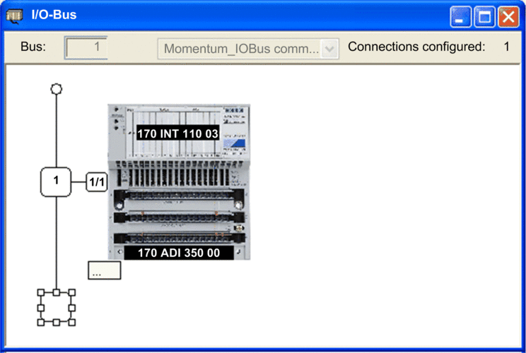Click the ellipsis box below module
The height and width of the screenshot is (353, 526).
[105, 270]
